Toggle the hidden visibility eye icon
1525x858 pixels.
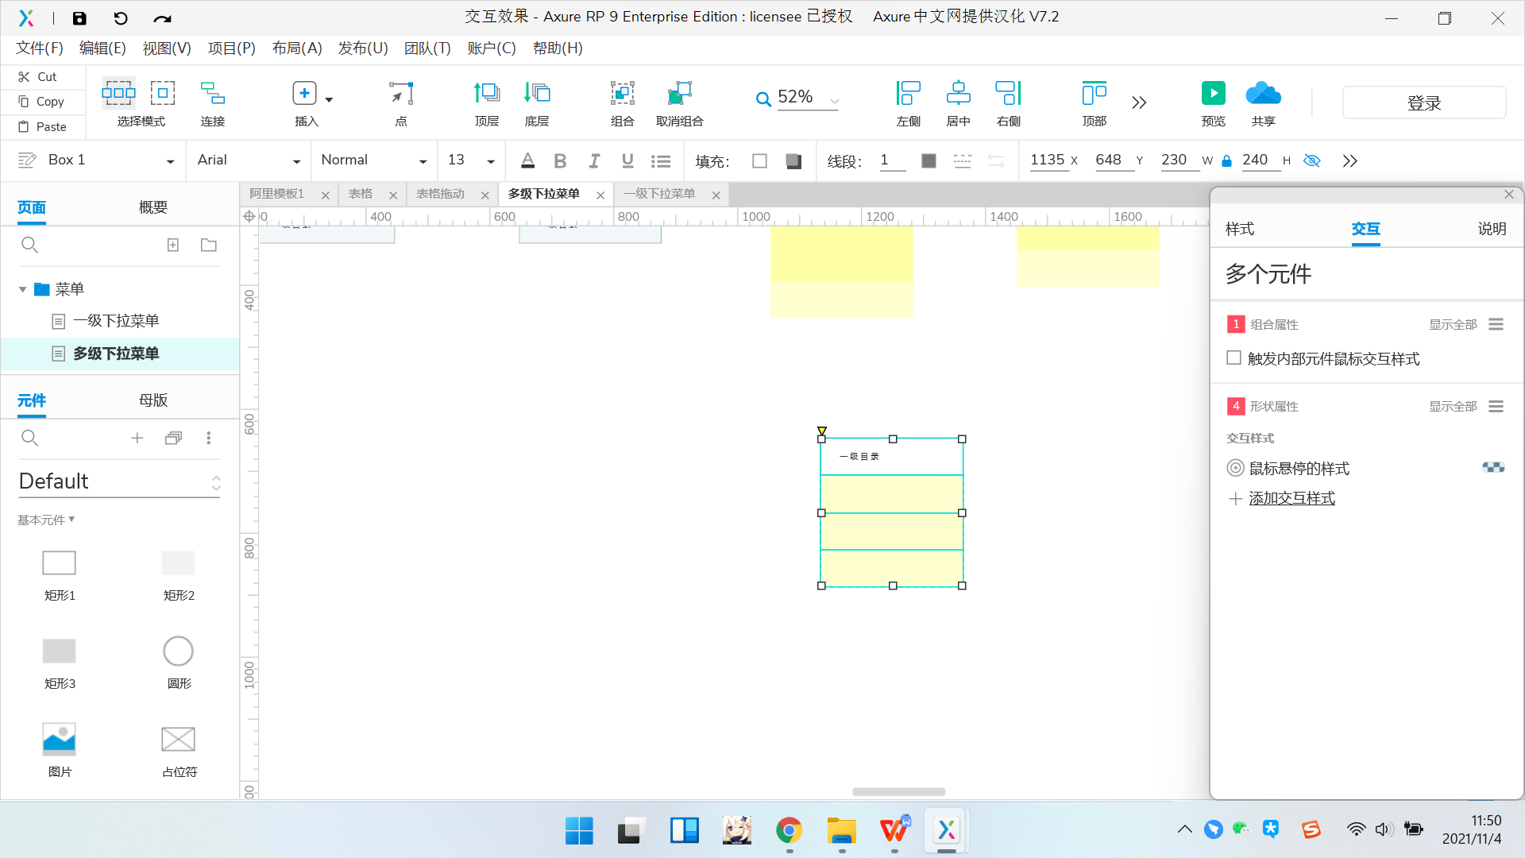click(1312, 160)
